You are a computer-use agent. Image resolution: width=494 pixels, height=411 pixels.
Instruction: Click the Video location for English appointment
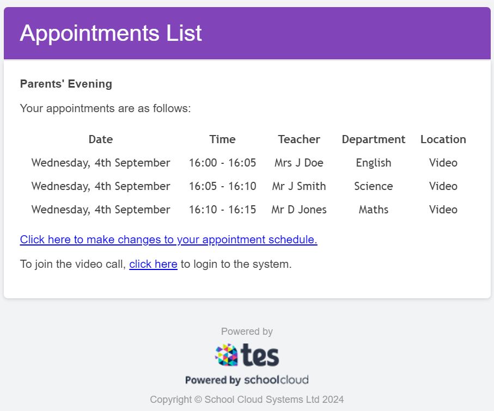[443, 163]
